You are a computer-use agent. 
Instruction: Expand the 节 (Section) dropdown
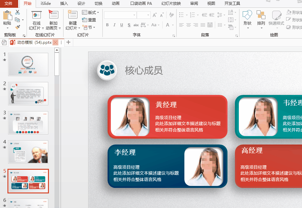89,28
